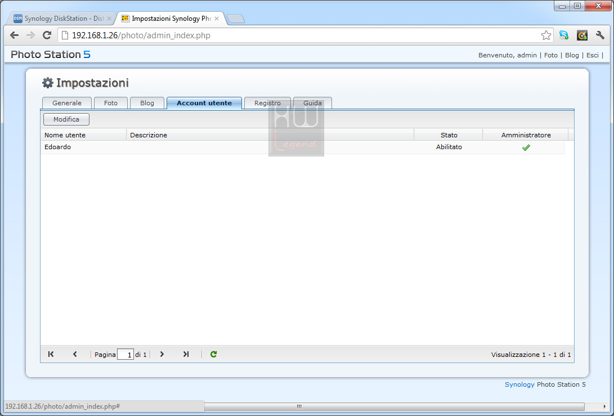Minimize the browser window
Image resolution: width=614 pixels, height=416 pixels.
pyautogui.click(x=562, y=6)
